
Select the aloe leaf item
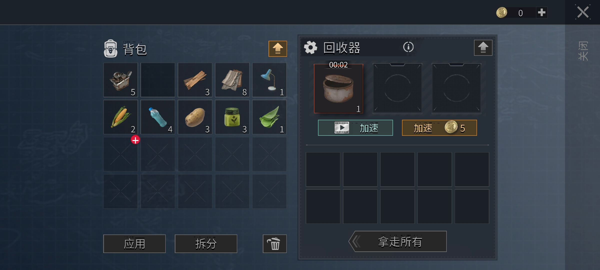point(269,117)
